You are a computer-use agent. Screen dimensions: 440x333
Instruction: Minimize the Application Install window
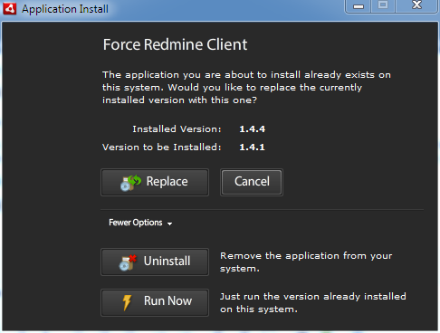[359, 6]
